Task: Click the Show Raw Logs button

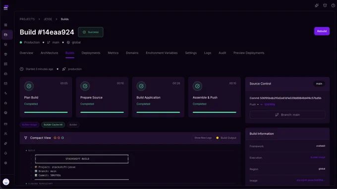Action: point(203,138)
